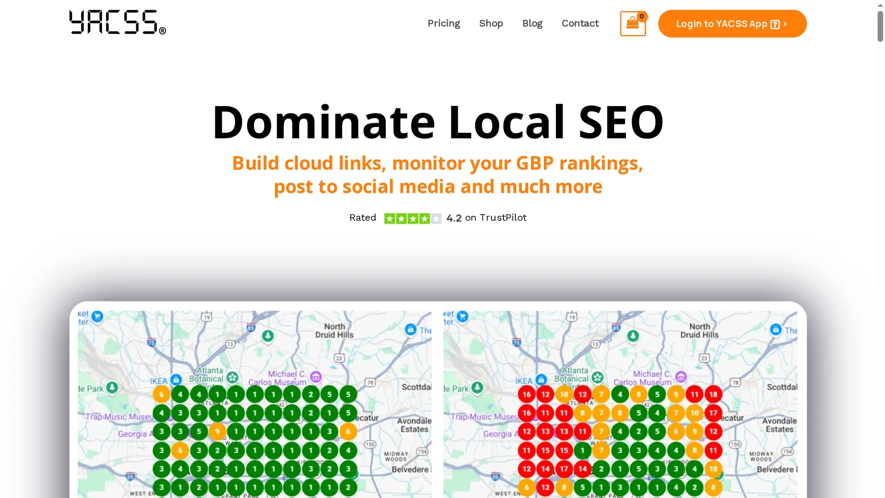Open the Blog link

point(532,24)
